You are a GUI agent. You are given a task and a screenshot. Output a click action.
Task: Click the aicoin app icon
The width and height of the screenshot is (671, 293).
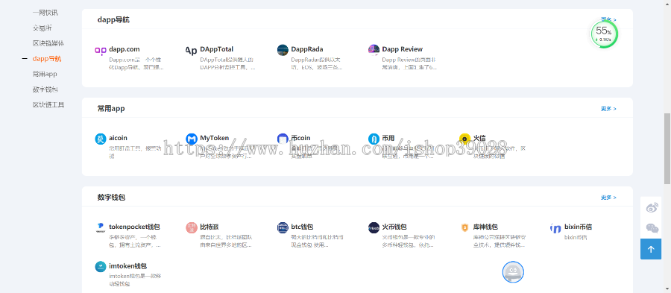click(x=100, y=139)
